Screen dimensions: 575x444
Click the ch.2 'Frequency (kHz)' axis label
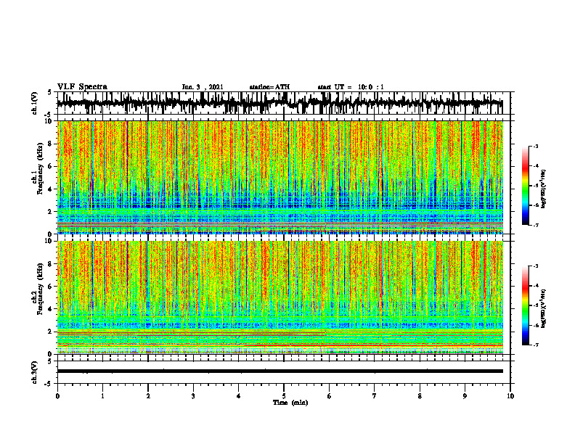[x=40, y=289]
